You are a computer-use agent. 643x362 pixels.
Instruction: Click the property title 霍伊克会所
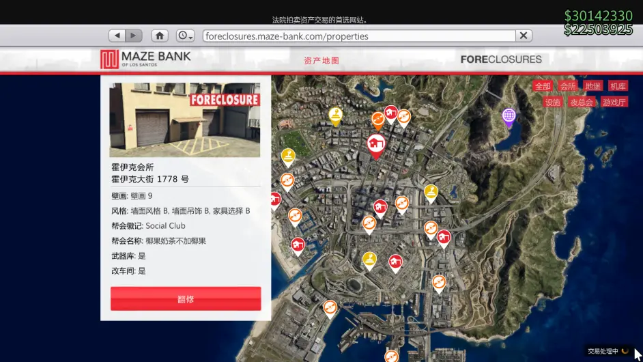132,167
